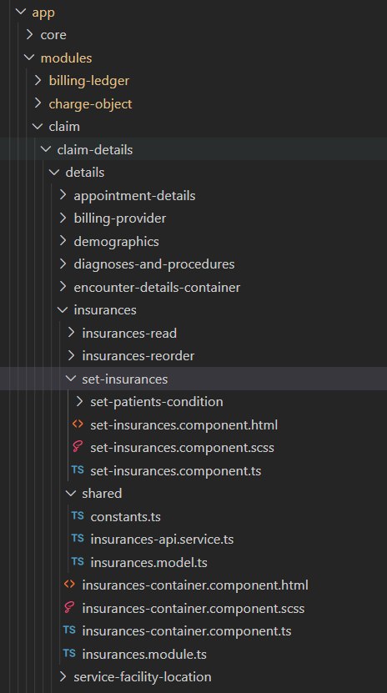Collapse the modules folder chevron
The image size is (387, 693).
29,58
